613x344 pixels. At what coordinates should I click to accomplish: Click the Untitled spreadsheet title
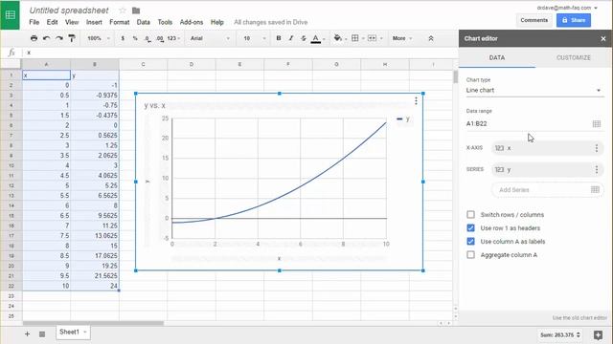[x=69, y=11]
